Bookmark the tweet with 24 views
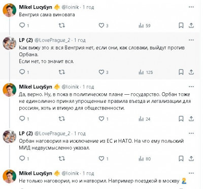 tap(181, 119)
